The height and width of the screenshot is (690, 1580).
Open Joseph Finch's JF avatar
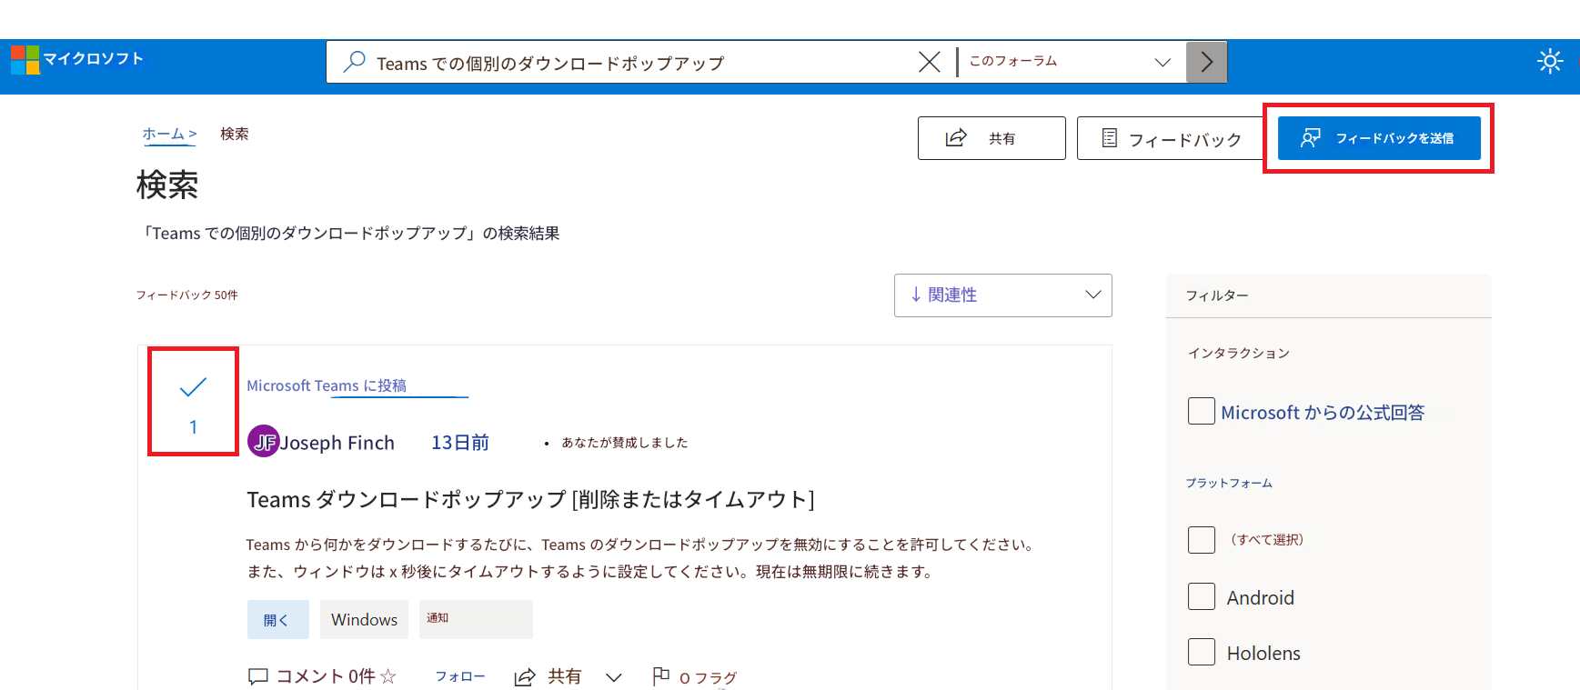coord(264,442)
